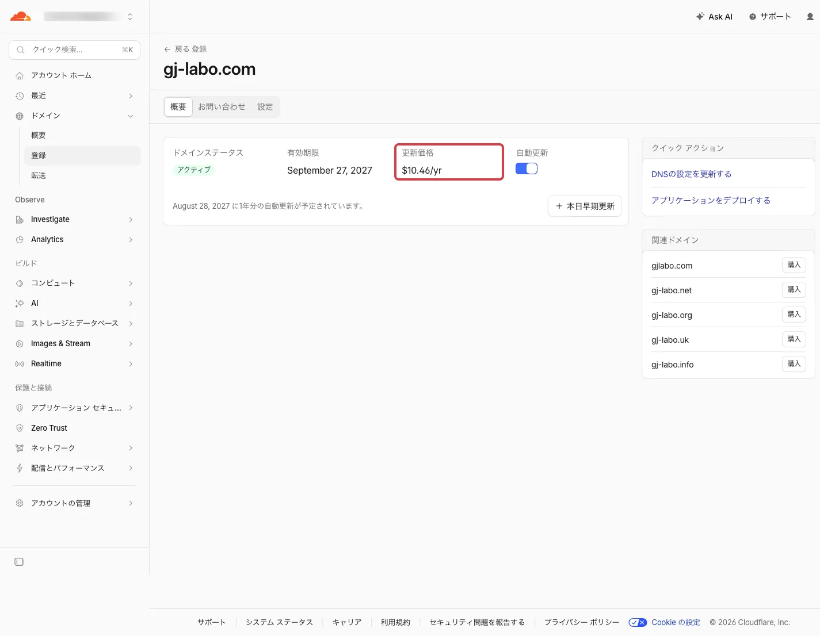Click the アカウント ホーム house icon
Viewport: 820px width, 636px height.
coord(20,75)
